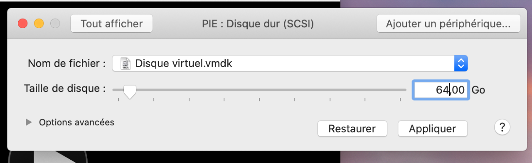Click the Taille de disque slider thumb

[x=130, y=91]
